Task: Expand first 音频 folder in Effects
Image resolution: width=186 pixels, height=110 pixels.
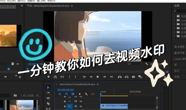Action: click(x=174, y=24)
